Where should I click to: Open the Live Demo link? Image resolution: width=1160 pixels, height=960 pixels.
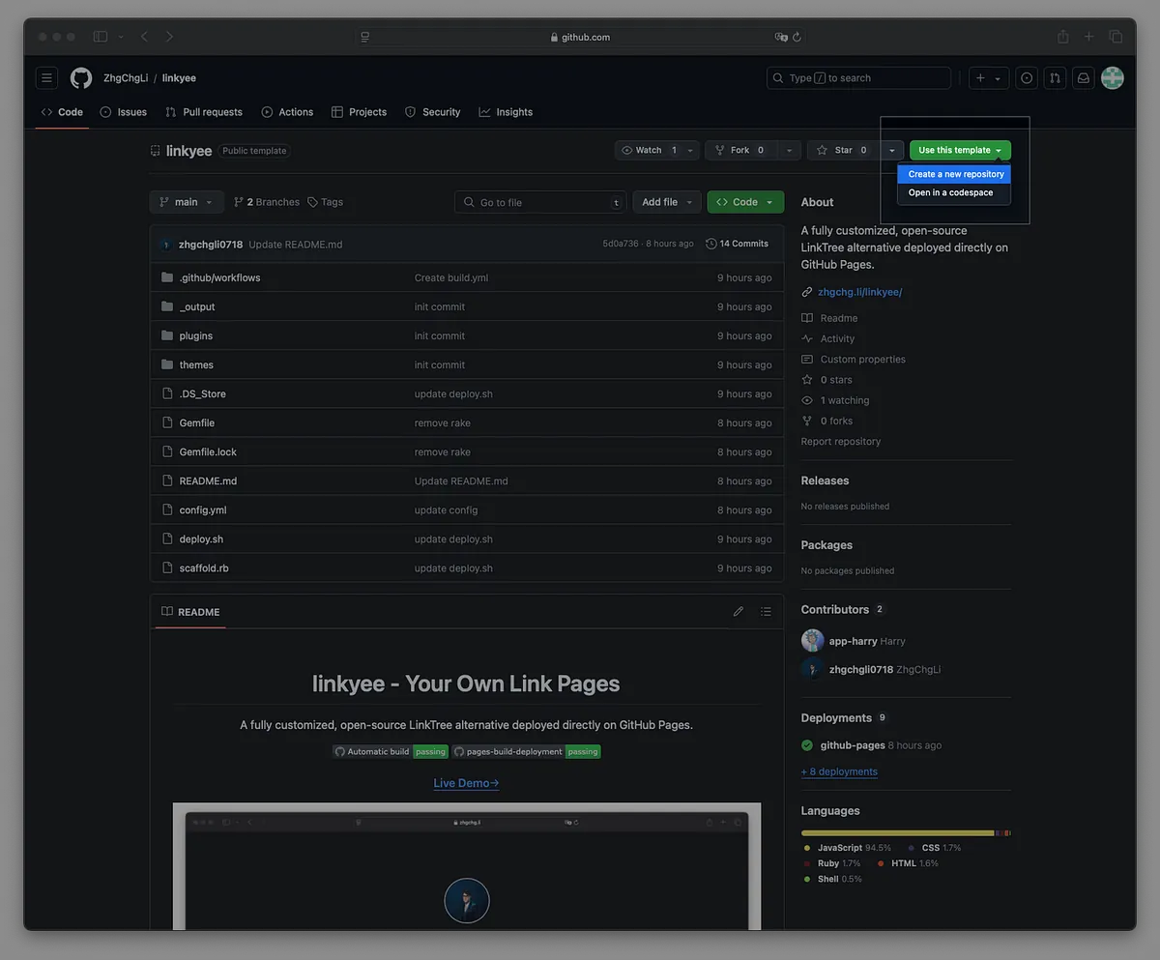pos(466,783)
